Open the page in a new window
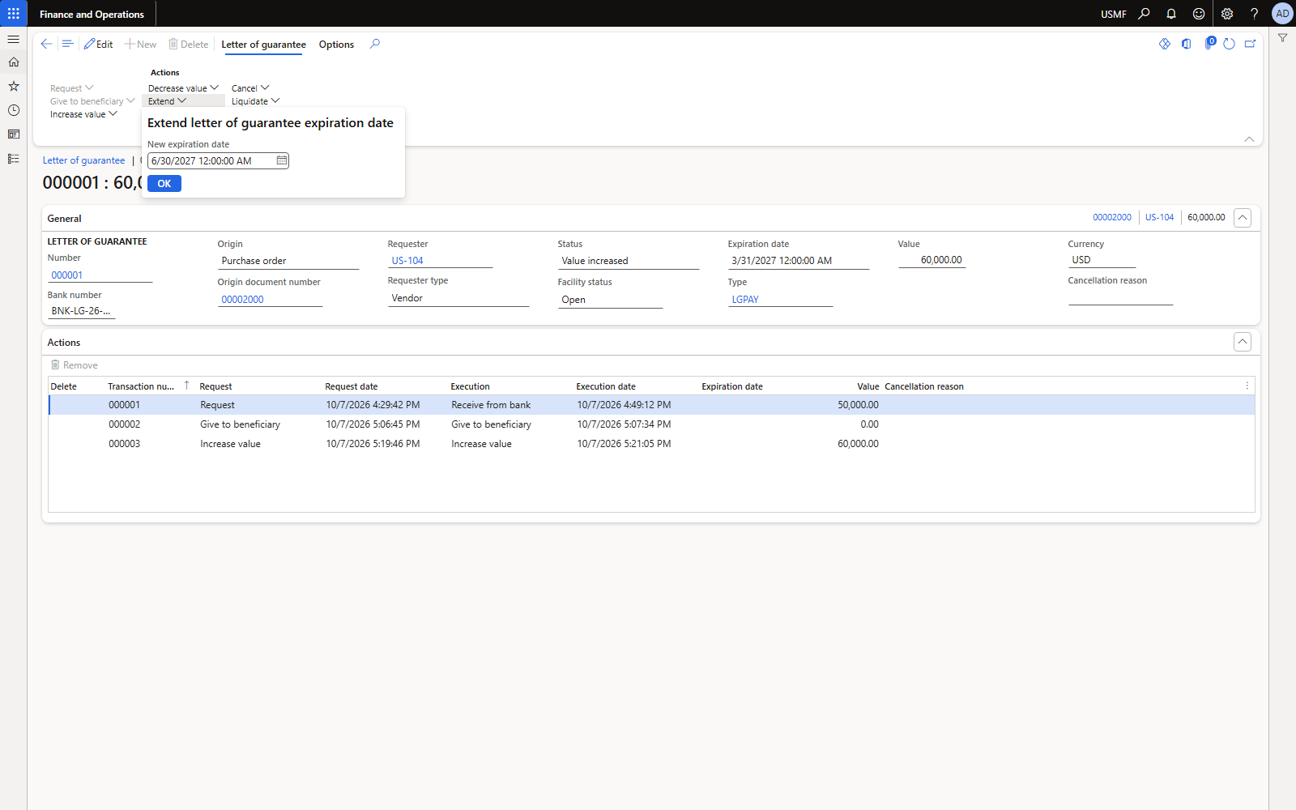 1251,45
